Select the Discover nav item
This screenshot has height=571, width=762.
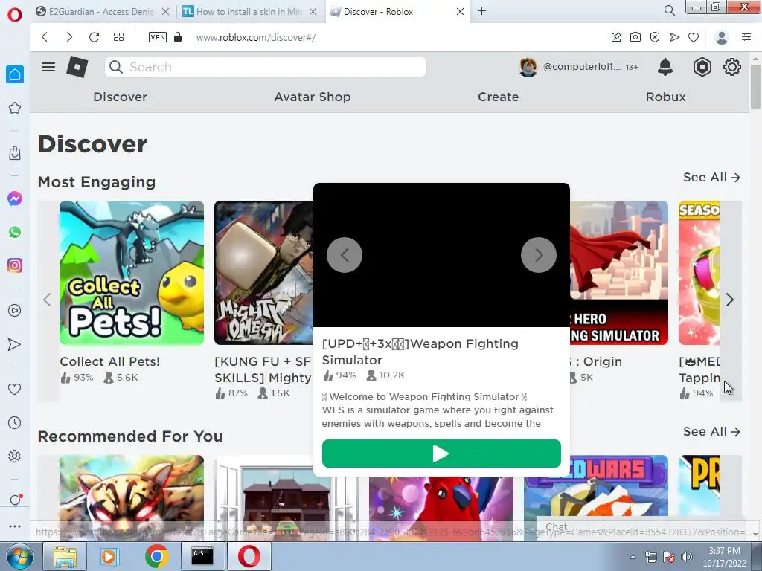click(120, 97)
